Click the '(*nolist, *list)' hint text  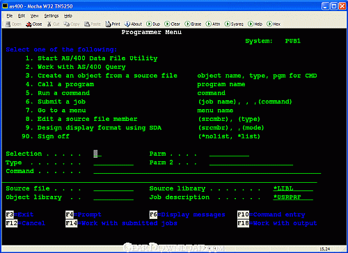click(x=229, y=136)
